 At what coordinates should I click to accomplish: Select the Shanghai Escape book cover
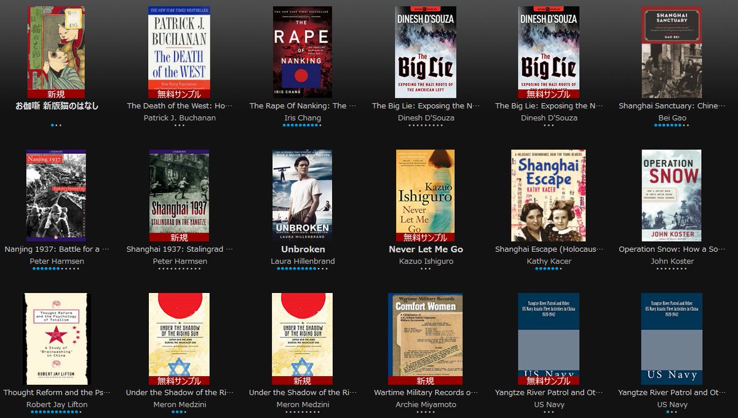point(549,195)
